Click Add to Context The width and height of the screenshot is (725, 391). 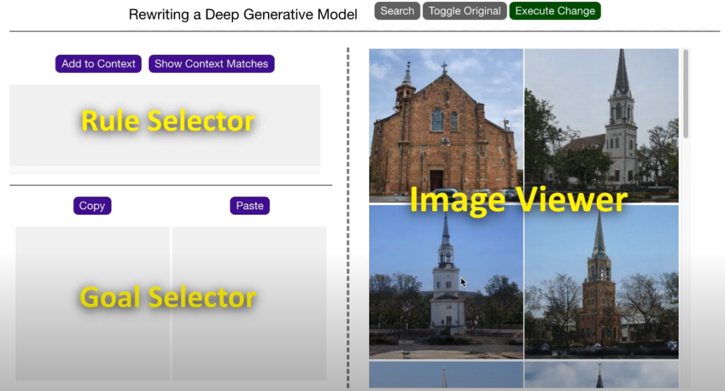99,64
